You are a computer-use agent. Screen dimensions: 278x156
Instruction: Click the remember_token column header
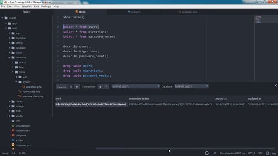139,99
